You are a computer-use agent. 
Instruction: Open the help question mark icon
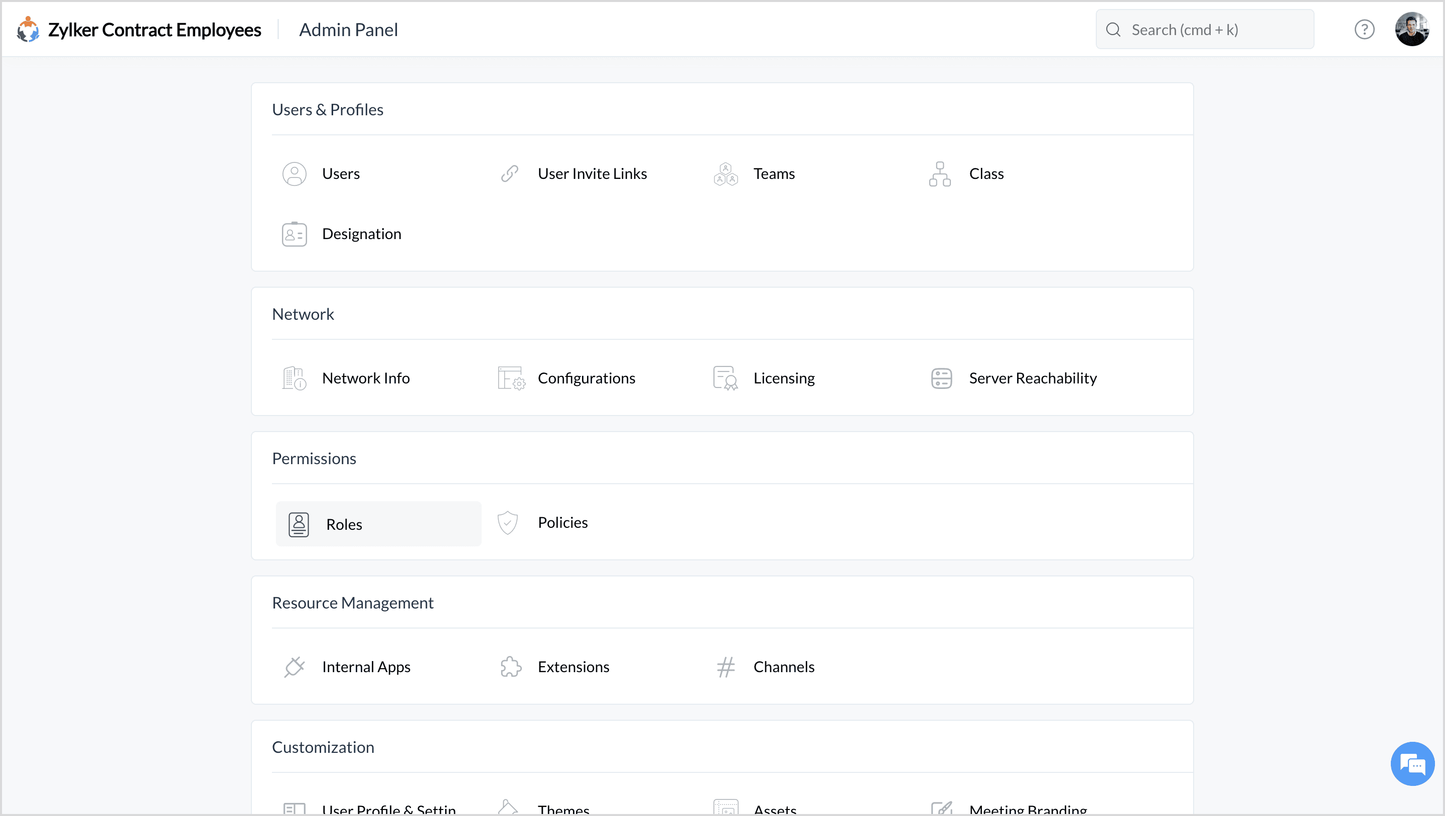click(x=1364, y=30)
